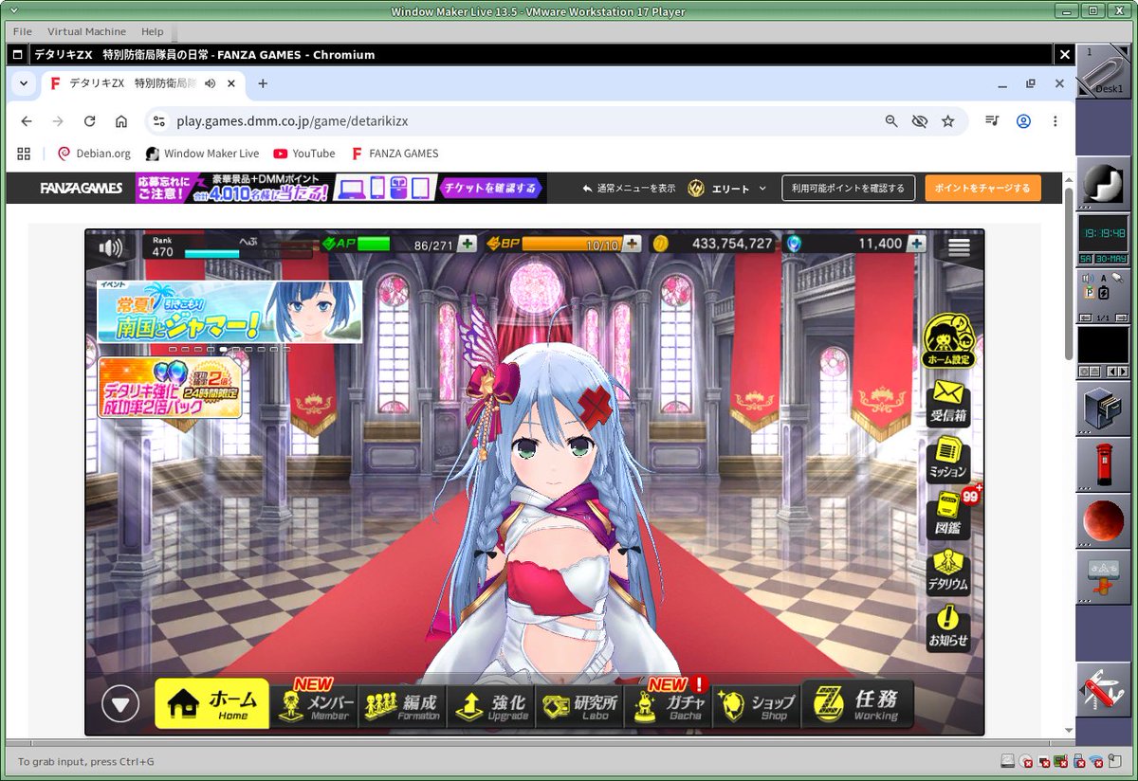
Task: Open the Chromium tab search dropdown
Action: coord(23,83)
